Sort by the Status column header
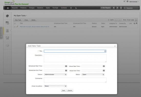The width and height of the screenshot is (141, 97). pyautogui.click(x=103, y=23)
